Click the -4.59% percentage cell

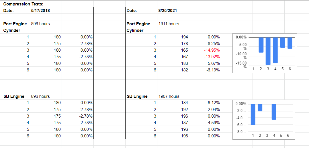tap(214, 123)
